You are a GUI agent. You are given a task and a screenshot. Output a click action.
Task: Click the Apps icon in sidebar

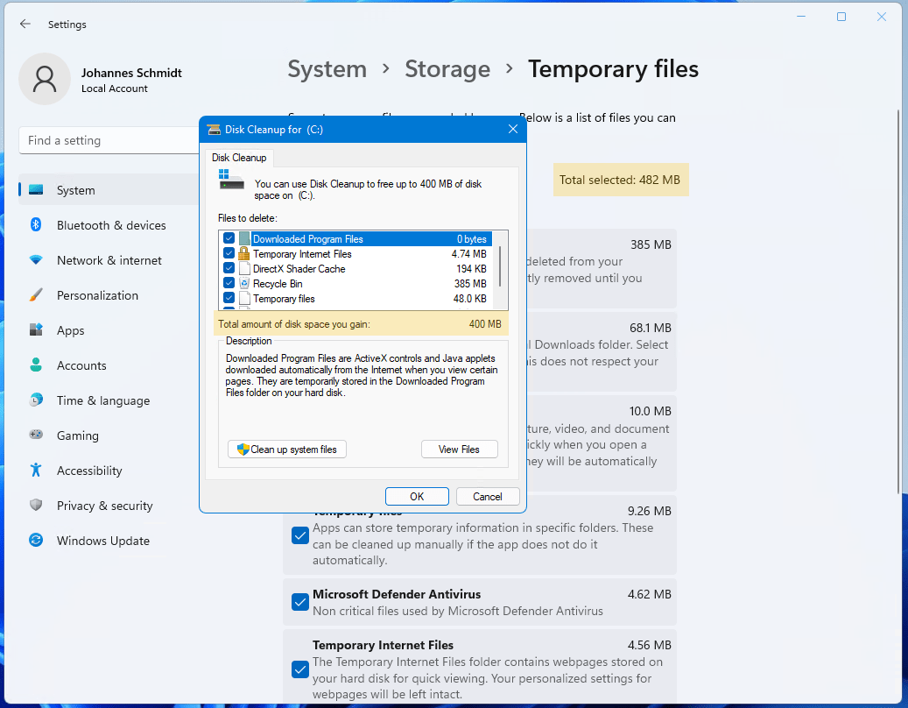coord(36,330)
